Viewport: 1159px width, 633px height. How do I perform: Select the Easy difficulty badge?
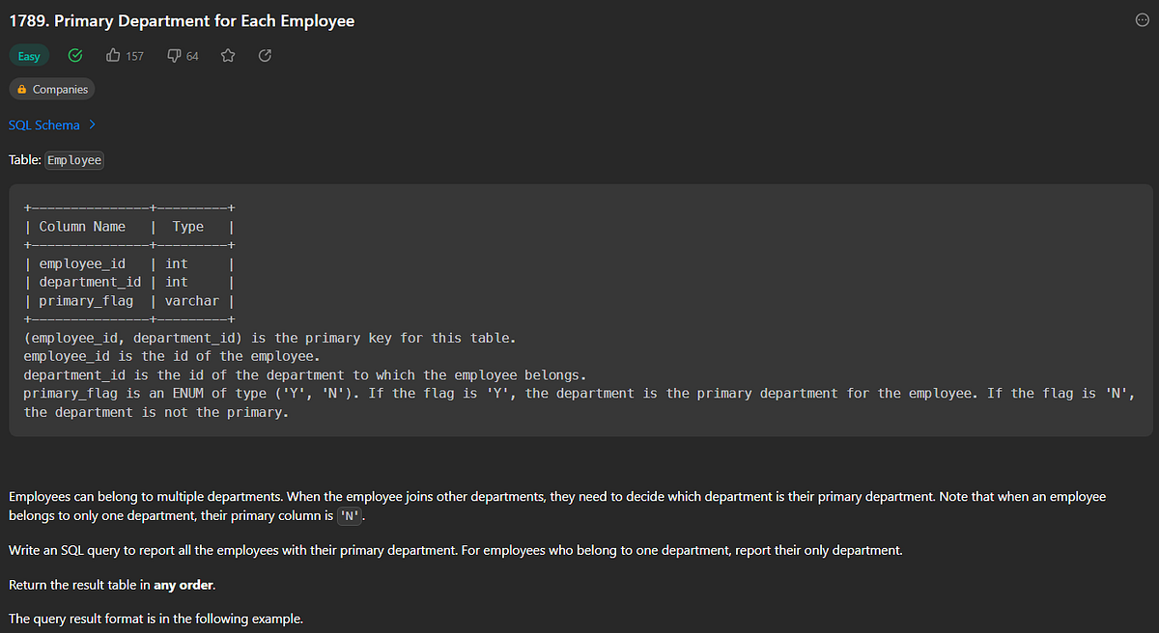(29, 55)
